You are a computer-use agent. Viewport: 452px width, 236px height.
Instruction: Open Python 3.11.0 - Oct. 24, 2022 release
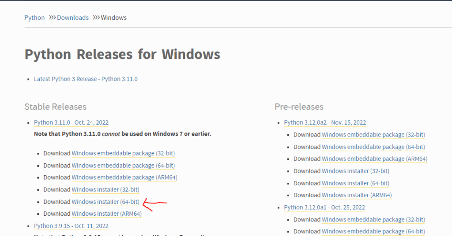point(71,122)
